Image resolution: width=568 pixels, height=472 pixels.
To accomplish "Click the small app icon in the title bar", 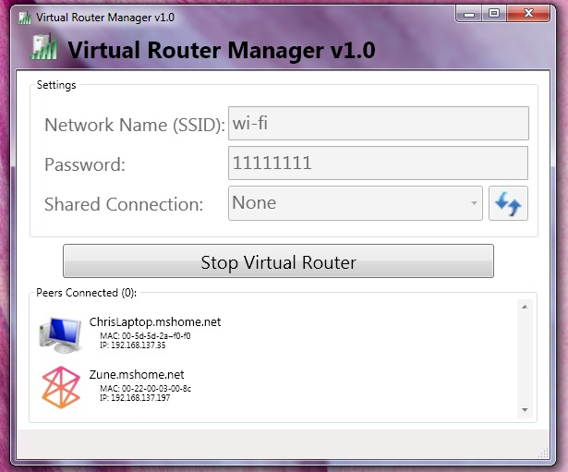I will coord(25,18).
